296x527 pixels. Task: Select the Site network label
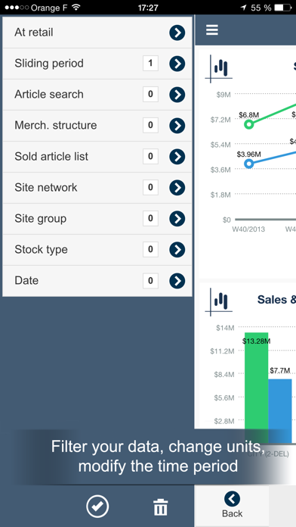coord(46,187)
